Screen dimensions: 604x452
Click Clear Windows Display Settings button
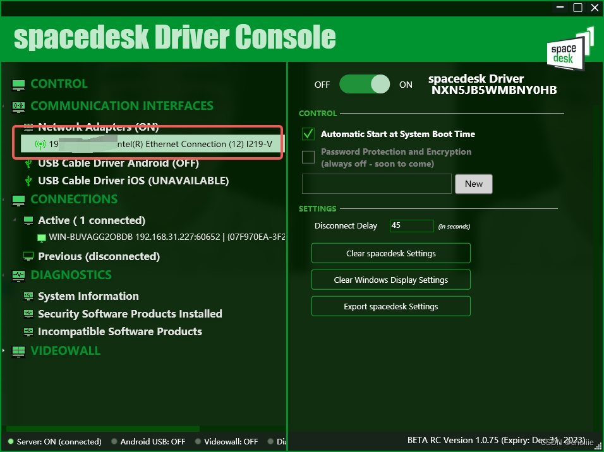pyautogui.click(x=390, y=280)
